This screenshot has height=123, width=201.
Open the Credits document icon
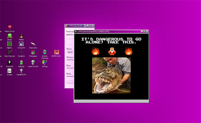(x=9, y=71)
